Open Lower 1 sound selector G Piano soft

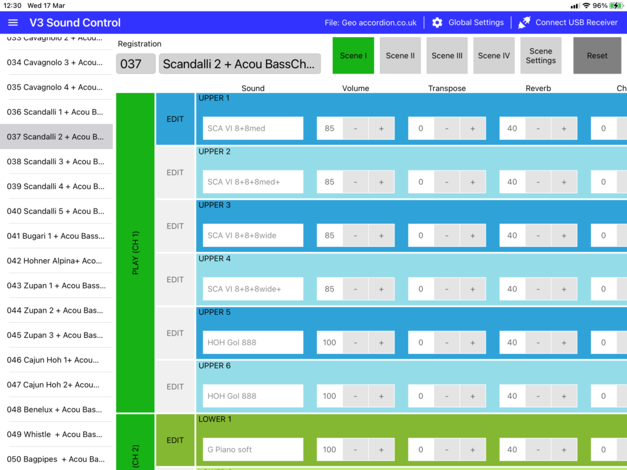pos(253,449)
